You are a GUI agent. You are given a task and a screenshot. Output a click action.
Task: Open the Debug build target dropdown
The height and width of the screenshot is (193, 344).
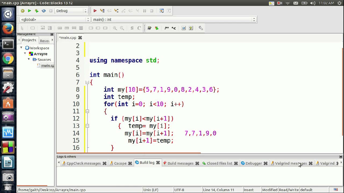tap(71, 11)
